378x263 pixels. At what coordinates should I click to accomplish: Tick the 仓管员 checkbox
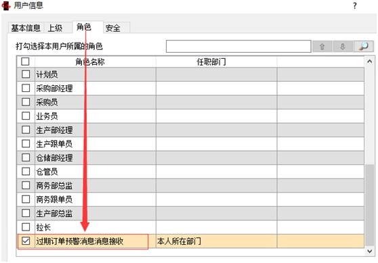(x=26, y=171)
